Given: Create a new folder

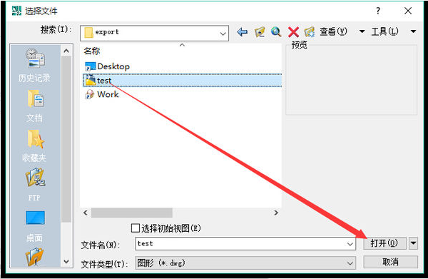Looking at the screenshot, I should pos(310,32).
